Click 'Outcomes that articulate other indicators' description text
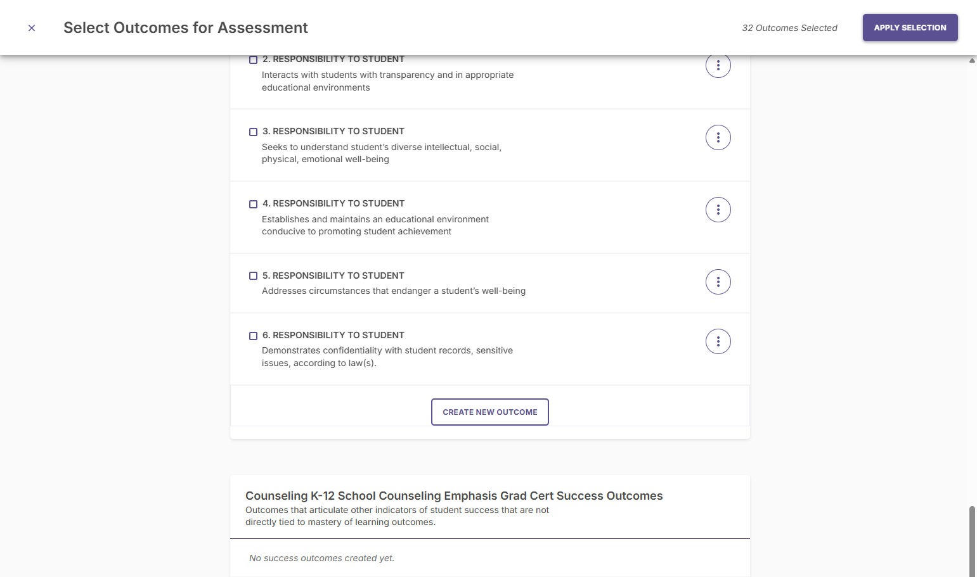The width and height of the screenshot is (977, 577). pyautogui.click(x=397, y=516)
